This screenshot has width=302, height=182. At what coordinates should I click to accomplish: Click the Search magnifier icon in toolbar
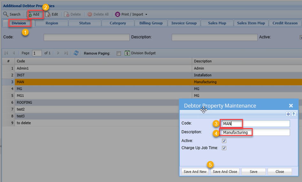click(6, 14)
